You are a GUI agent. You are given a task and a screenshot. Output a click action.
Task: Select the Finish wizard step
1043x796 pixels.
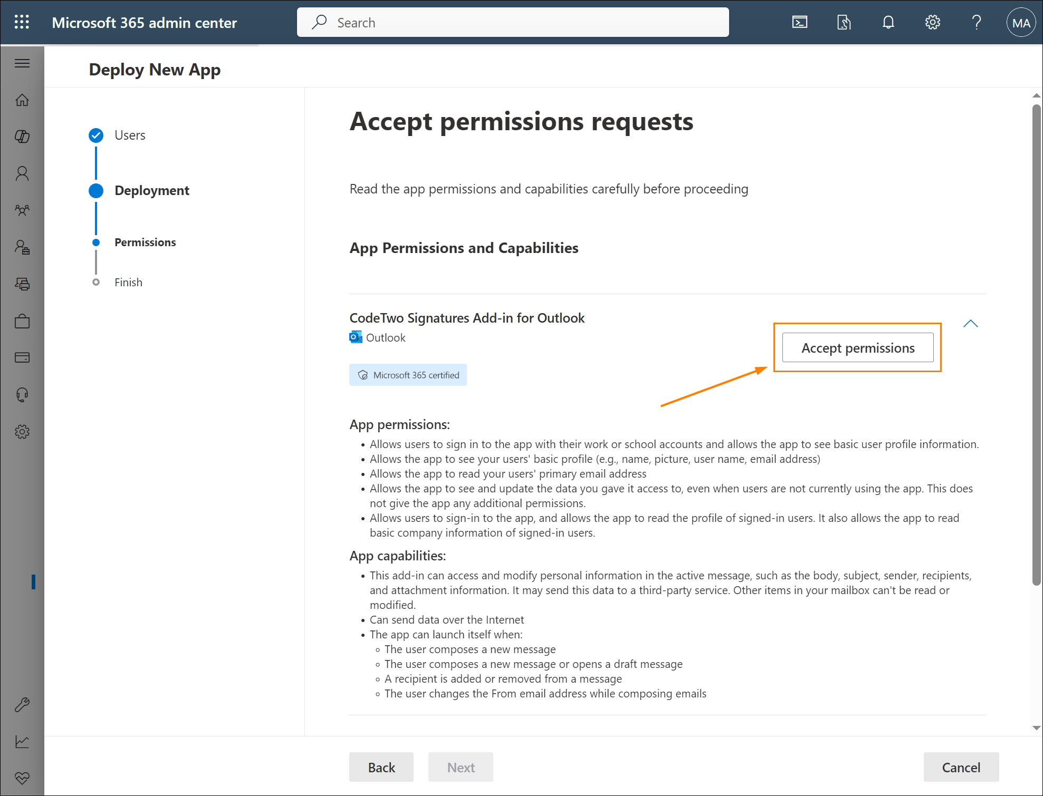pyautogui.click(x=128, y=283)
